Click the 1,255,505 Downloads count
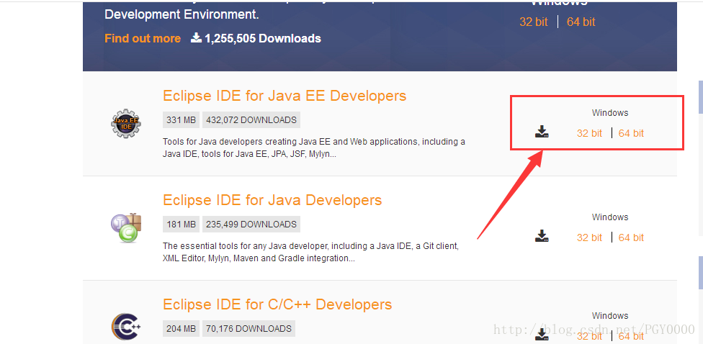The image size is (703, 344). [263, 39]
